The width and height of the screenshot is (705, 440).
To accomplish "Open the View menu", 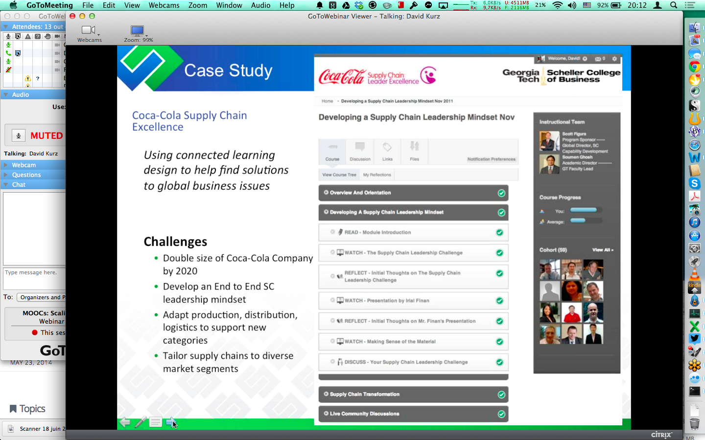I will pos(132,5).
